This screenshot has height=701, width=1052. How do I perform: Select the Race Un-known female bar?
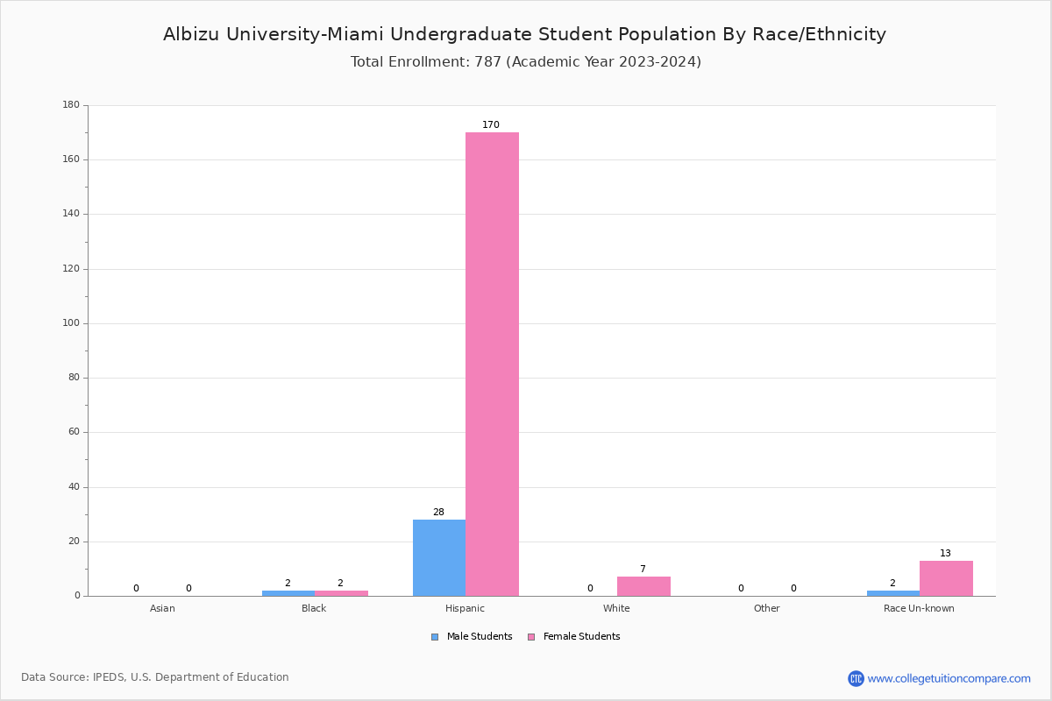click(x=946, y=578)
